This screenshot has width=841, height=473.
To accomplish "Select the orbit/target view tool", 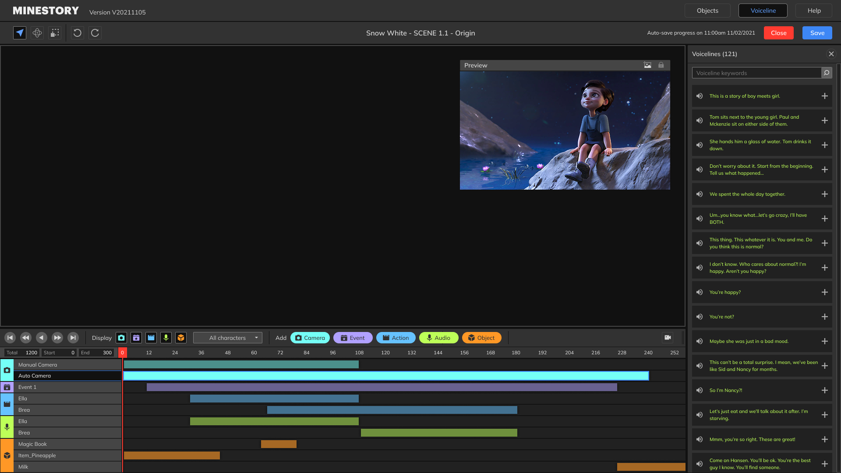I will [37, 33].
